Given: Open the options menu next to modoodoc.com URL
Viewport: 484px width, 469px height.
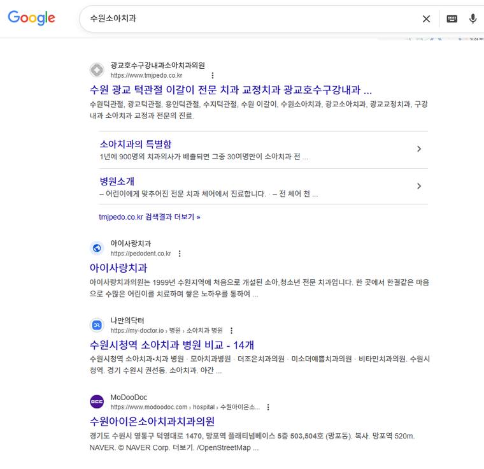Looking at the screenshot, I should [268, 407].
